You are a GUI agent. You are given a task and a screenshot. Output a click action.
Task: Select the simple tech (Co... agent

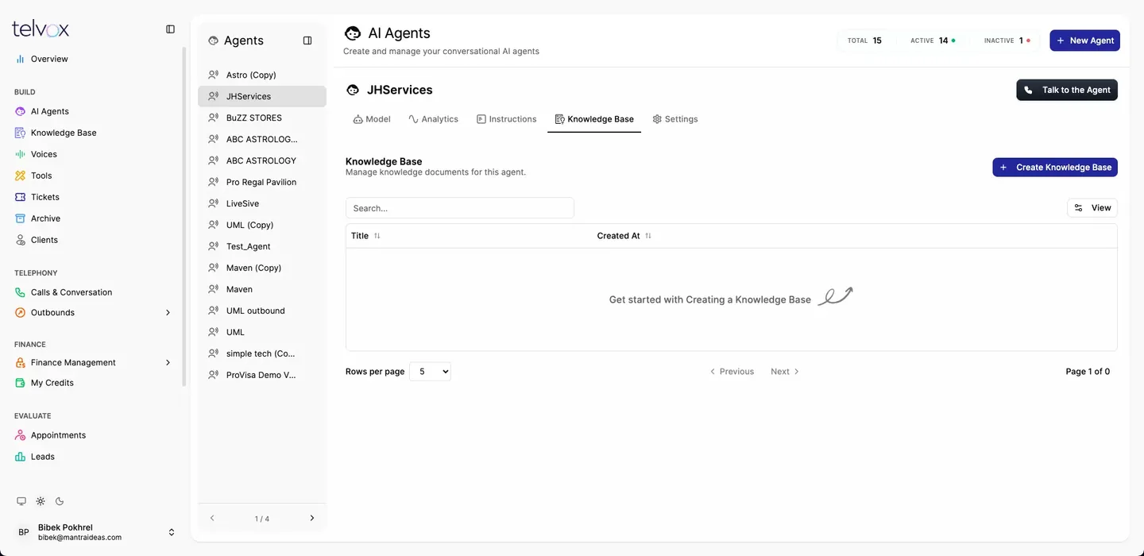pos(262,353)
